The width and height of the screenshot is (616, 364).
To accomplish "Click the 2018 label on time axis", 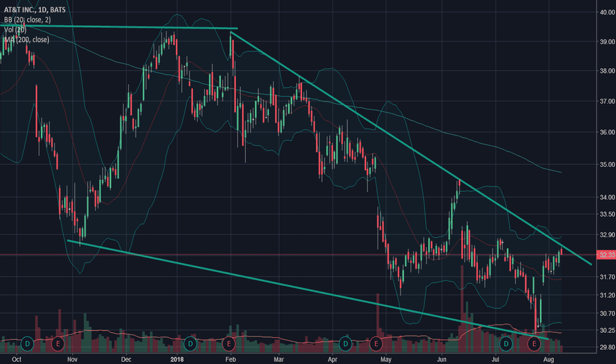I will [x=177, y=359].
